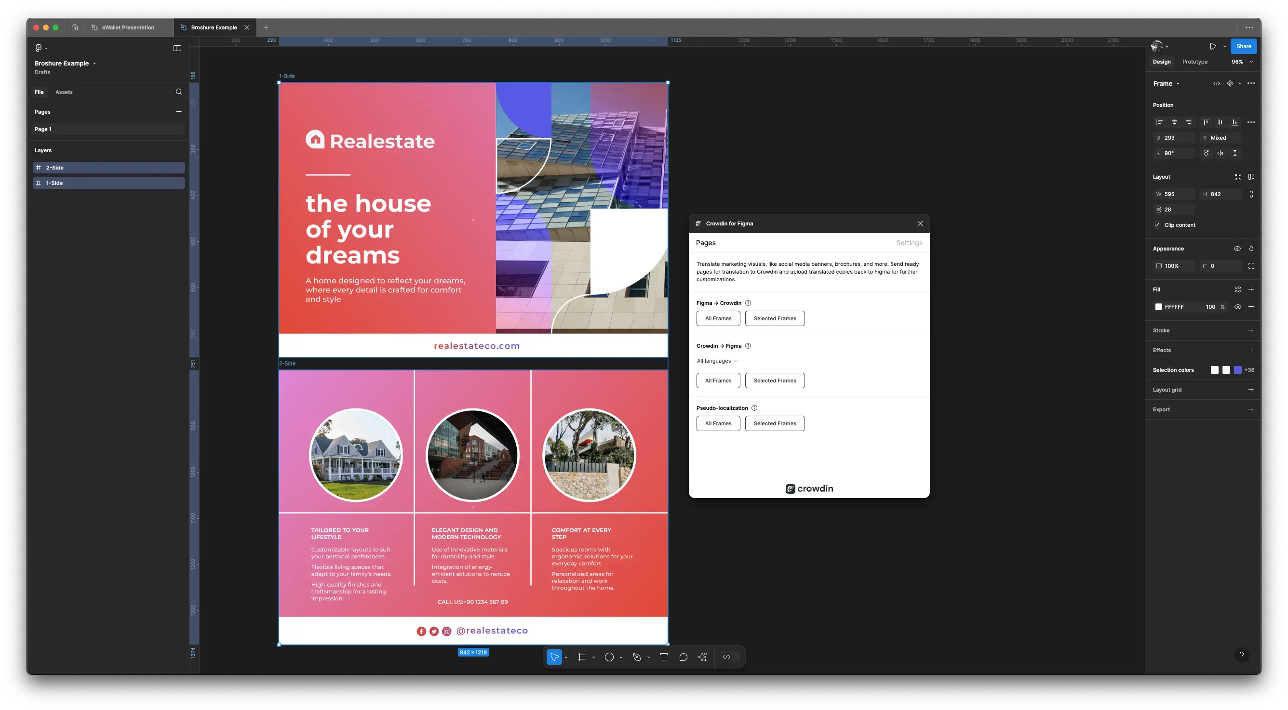
Task: Click All Frames button under Figma to Crowdin
Action: click(718, 318)
